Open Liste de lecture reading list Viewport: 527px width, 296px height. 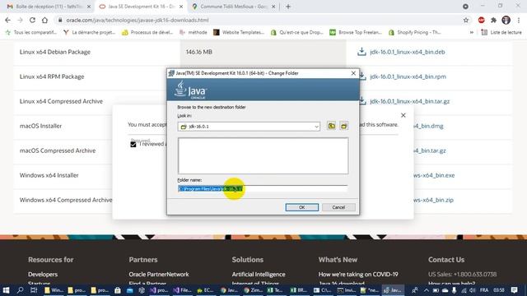[501, 33]
